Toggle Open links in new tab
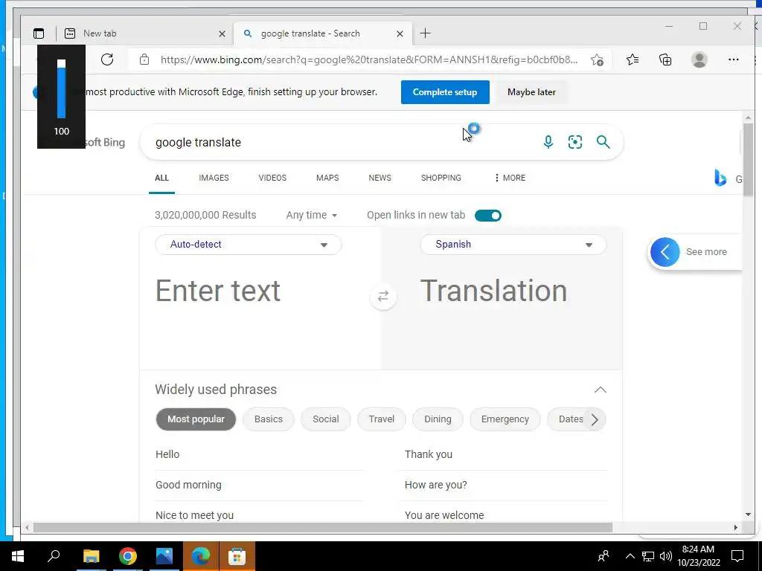 [488, 216]
